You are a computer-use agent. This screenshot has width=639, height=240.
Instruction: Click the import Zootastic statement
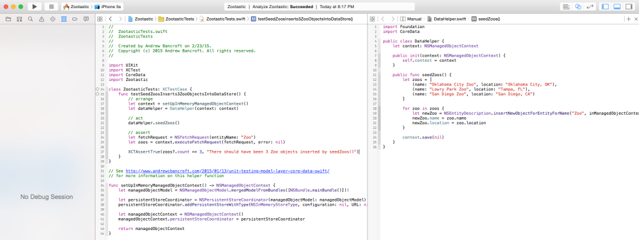pos(128,79)
